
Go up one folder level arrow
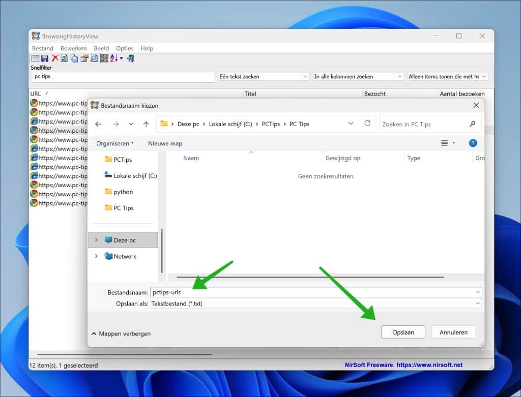pyautogui.click(x=146, y=124)
